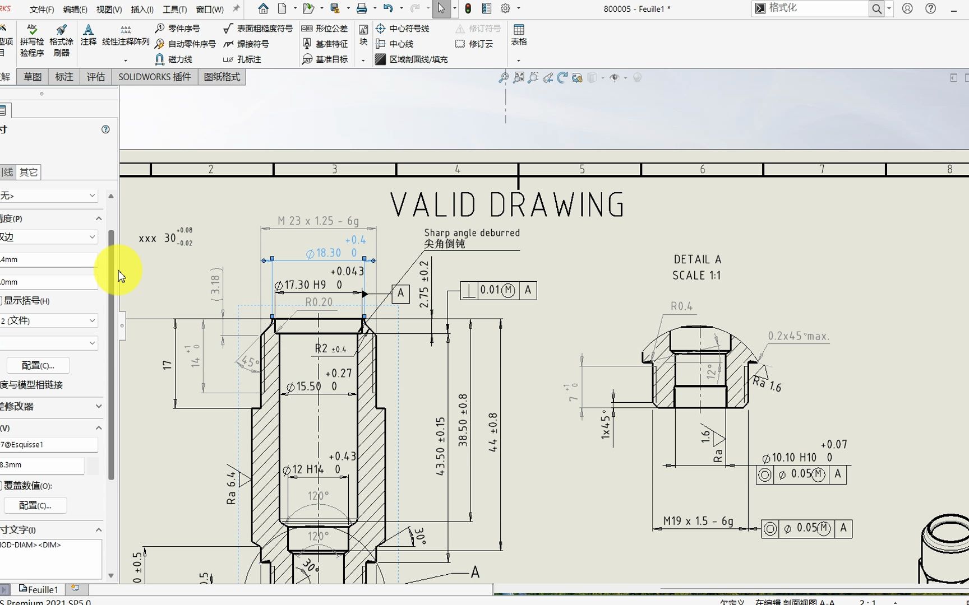Switch to the 标注 tab
969x605 pixels.
point(64,77)
